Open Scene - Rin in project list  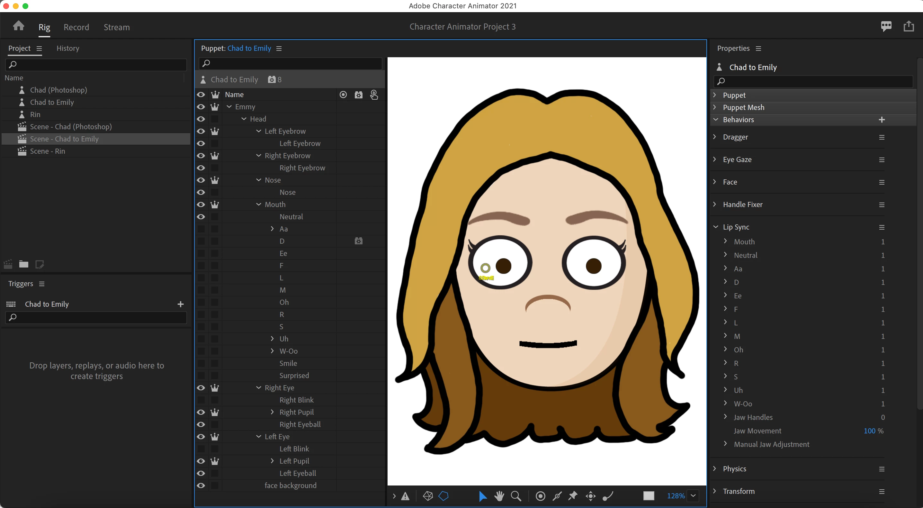tap(48, 151)
